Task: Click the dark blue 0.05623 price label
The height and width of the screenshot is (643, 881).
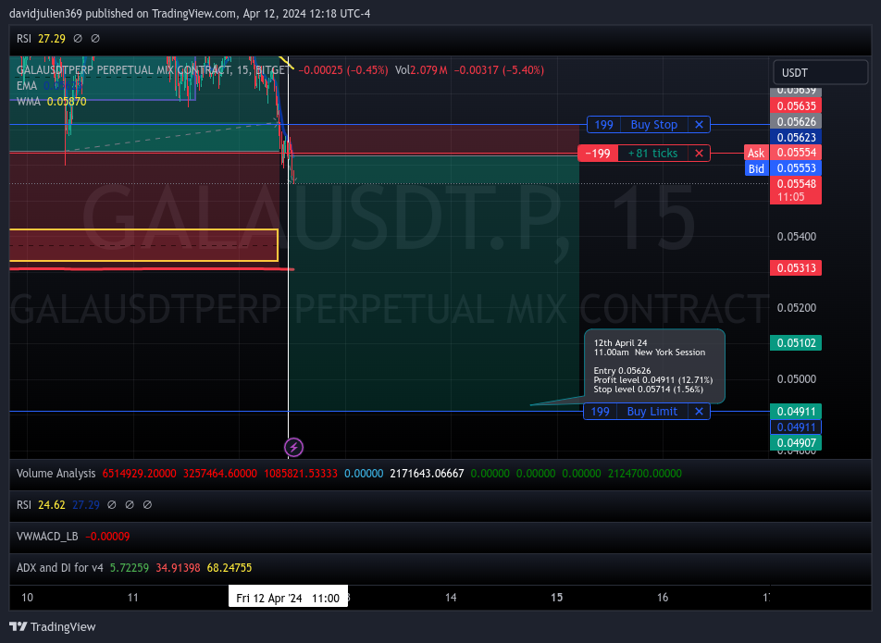Action: (796, 138)
